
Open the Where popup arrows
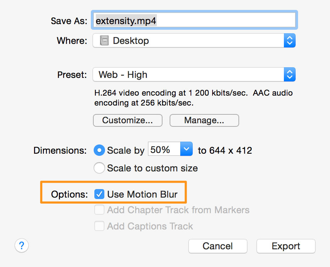pos(290,40)
